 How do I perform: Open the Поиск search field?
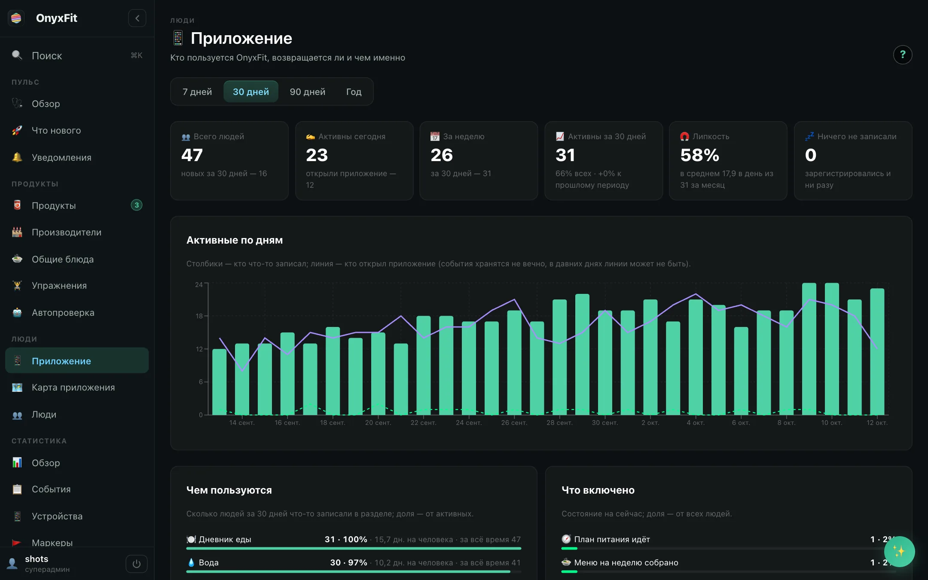click(77, 55)
